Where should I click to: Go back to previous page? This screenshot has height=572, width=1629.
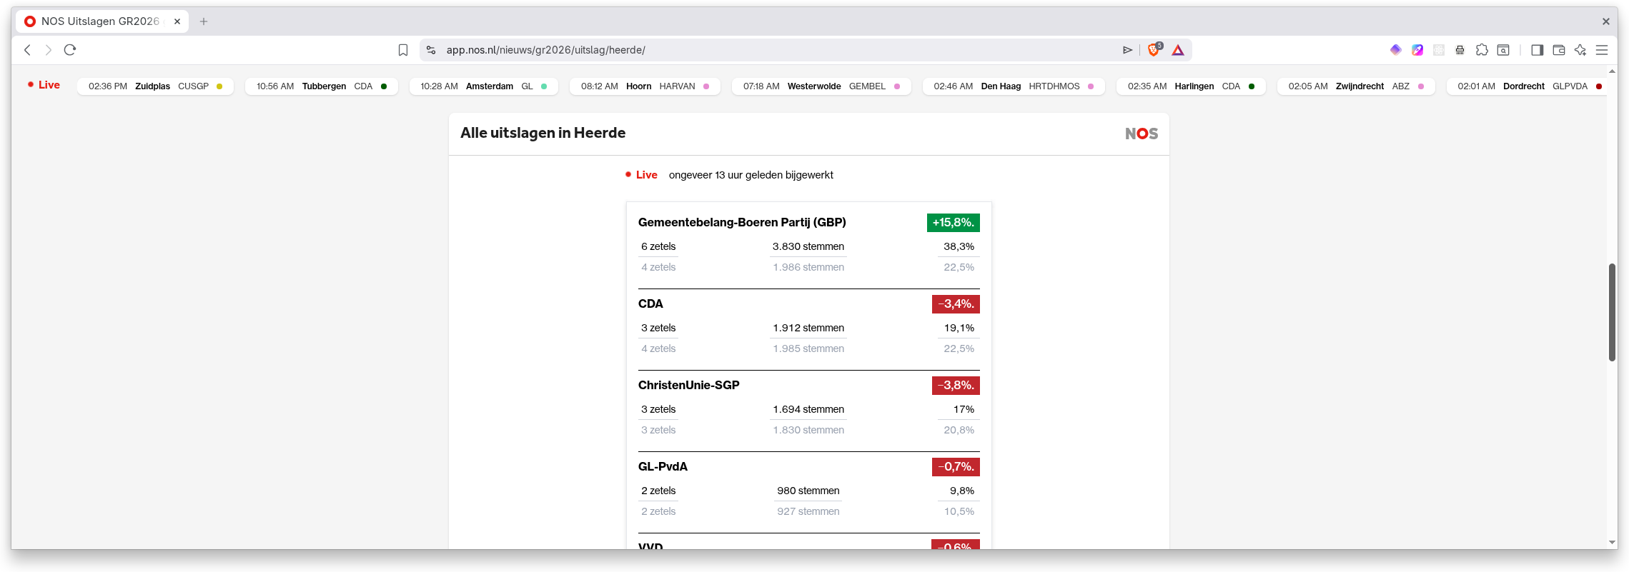pyautogui.click(x=27, y=50)
